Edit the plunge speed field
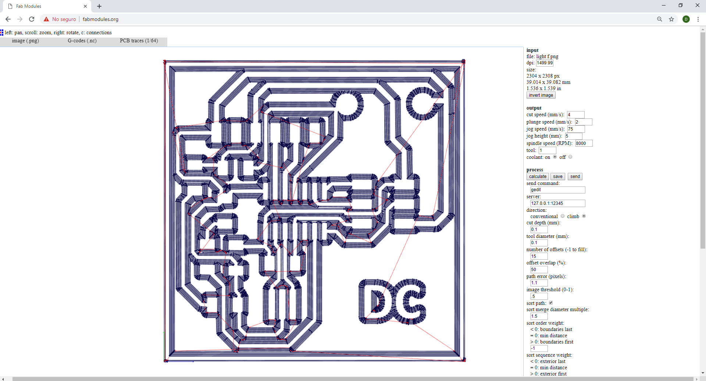706x381 pixels. point(584,122)
